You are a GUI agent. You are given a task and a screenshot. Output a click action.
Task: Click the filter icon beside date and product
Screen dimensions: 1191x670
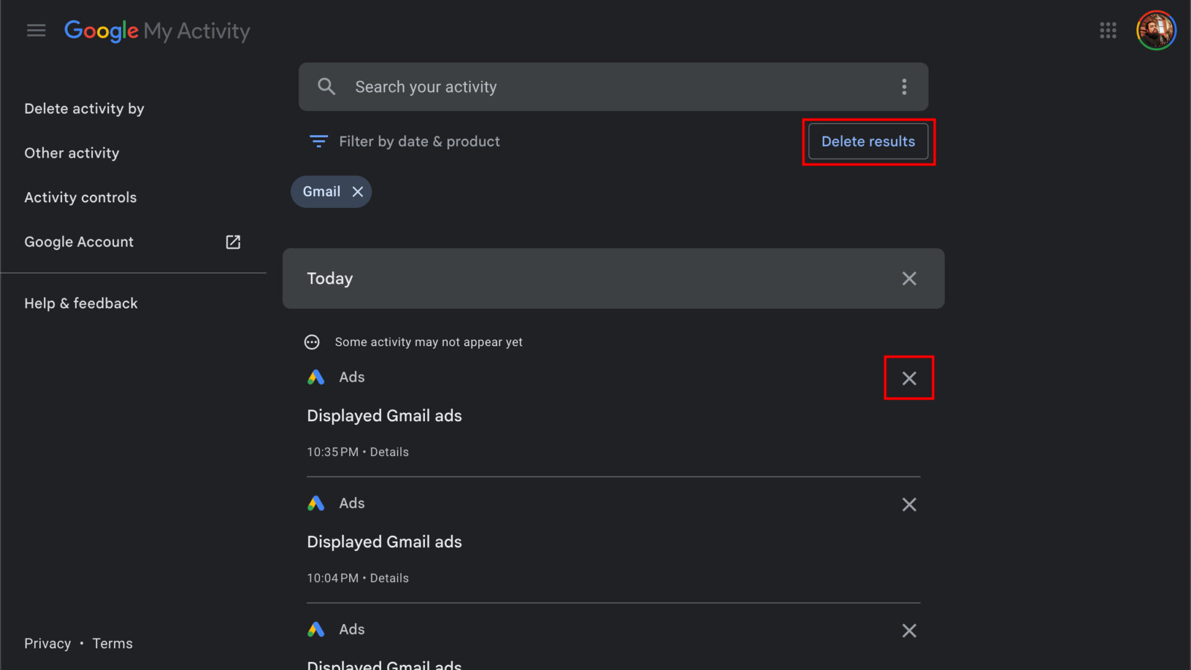coord(318,141)
